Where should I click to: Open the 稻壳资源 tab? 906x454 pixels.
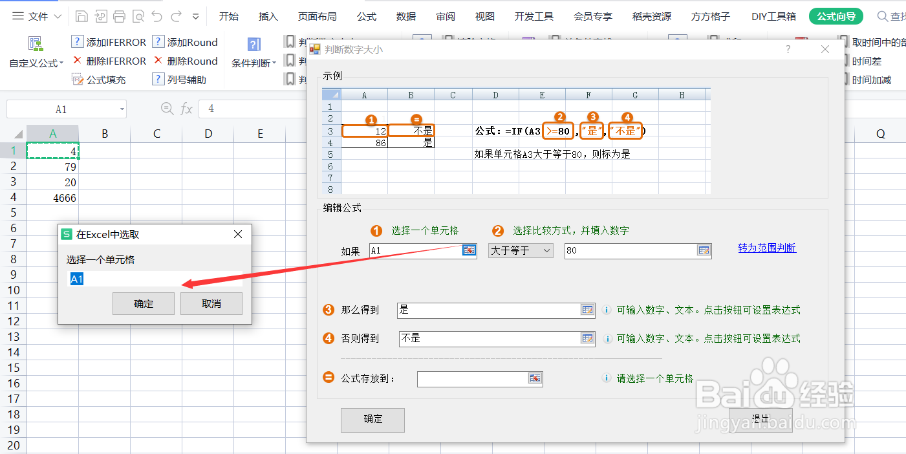coord(652,16)
